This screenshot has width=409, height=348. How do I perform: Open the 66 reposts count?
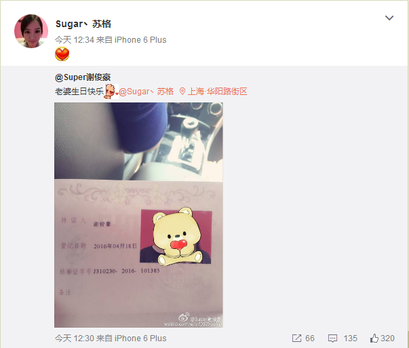(x=309, y=339)
